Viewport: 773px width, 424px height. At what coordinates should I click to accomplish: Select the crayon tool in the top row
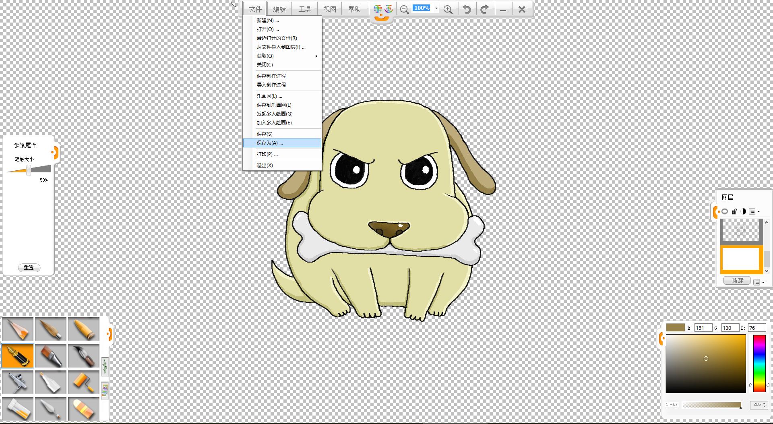[84, 329]
